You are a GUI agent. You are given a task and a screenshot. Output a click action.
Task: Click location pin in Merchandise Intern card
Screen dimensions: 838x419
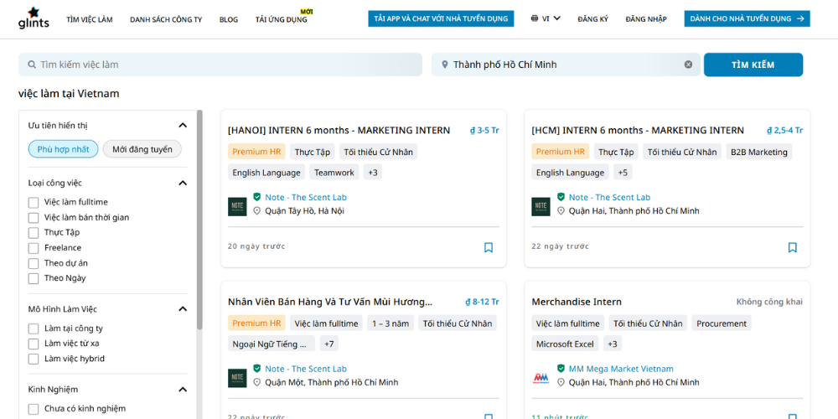561,383
